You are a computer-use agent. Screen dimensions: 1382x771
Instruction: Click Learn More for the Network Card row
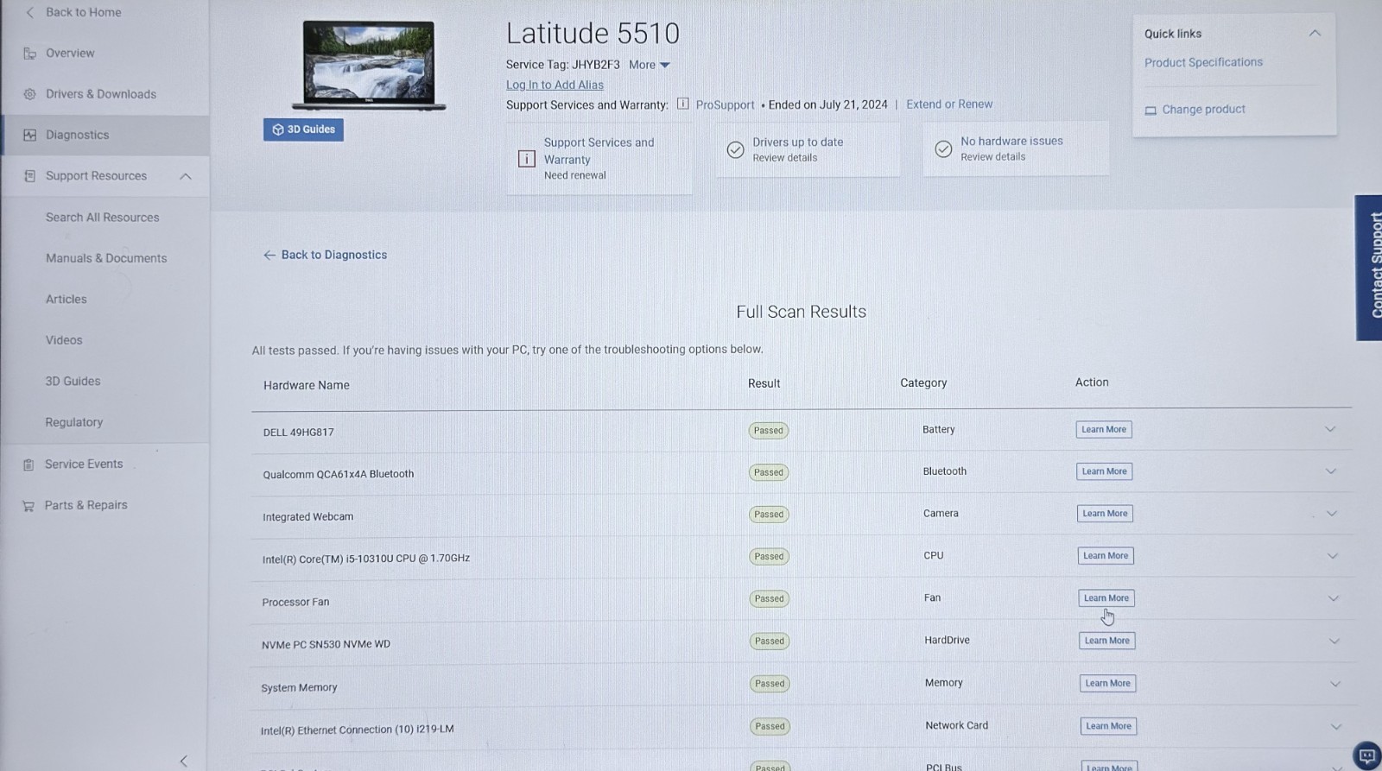point(1108,726)
